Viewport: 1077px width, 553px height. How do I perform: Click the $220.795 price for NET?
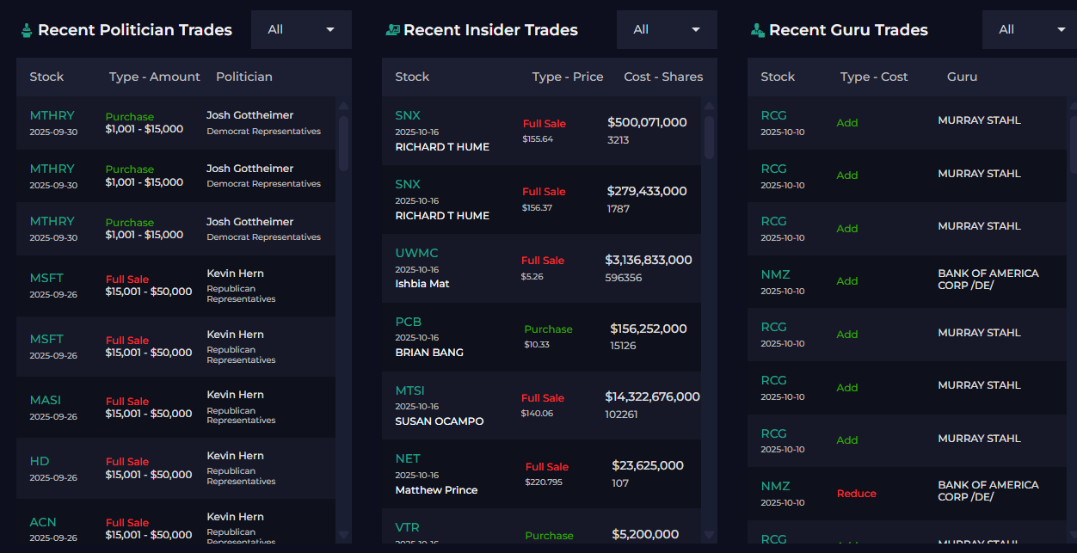tap(544, 482)
